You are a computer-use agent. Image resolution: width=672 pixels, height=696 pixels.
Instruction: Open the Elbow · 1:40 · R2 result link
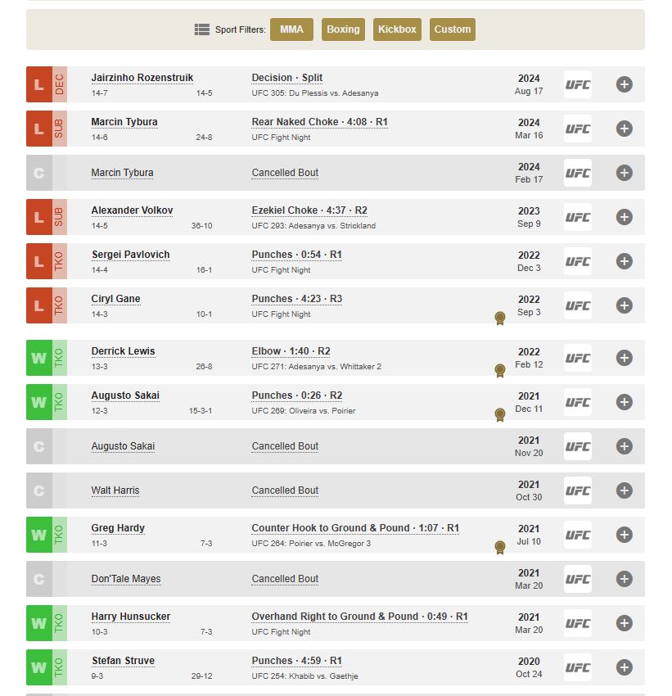pyautogui.click(x=291, y=351)
